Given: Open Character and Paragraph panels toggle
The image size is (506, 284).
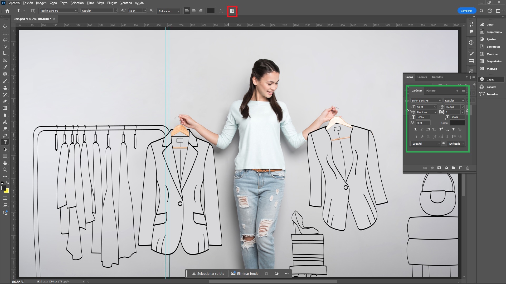Looking at the screenshot, I should point(232,11).
